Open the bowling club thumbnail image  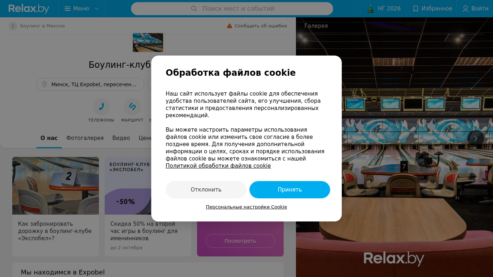[x=148, y=43]
